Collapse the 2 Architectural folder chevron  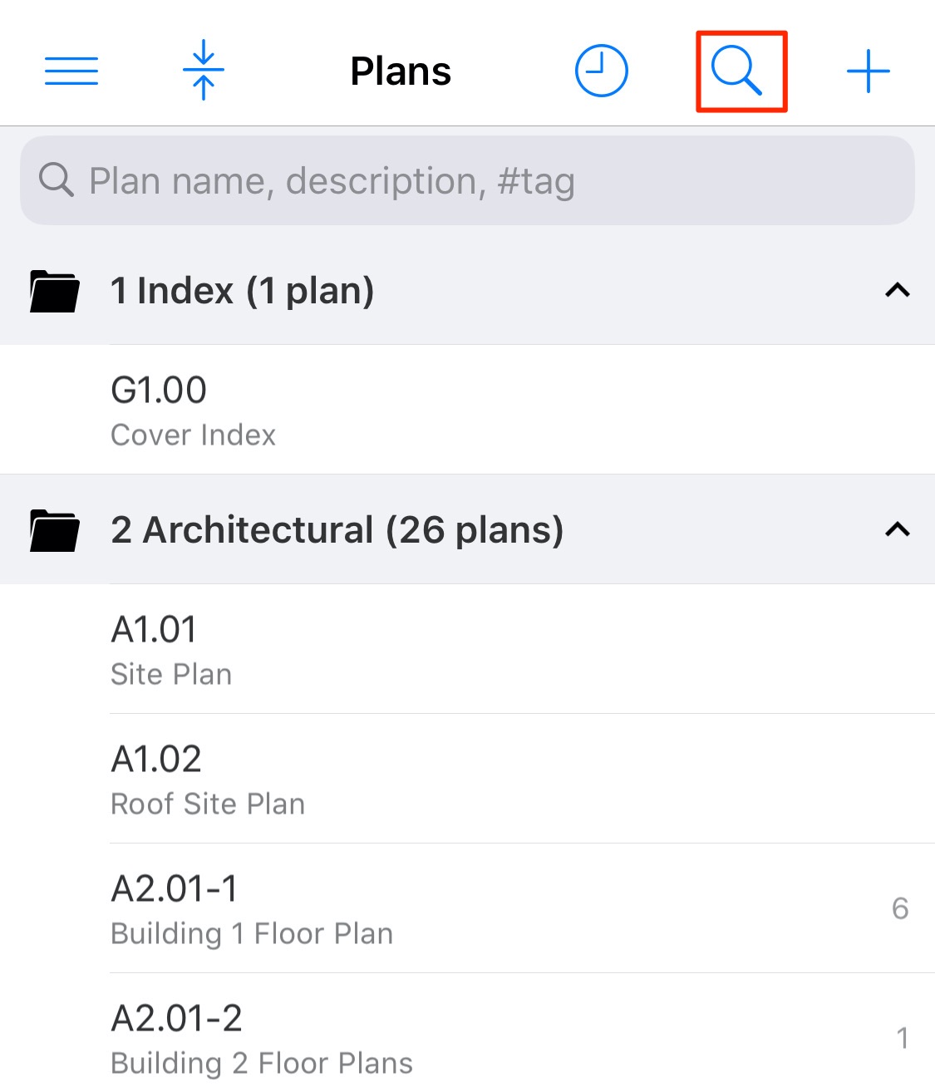[x=898, y=529]
